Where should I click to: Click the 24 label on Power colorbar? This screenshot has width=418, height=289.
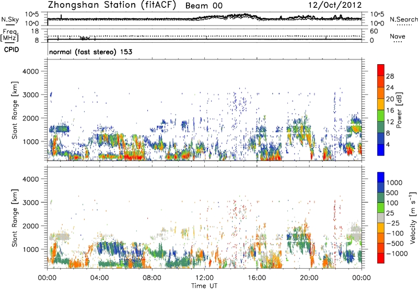click(390, 88)
